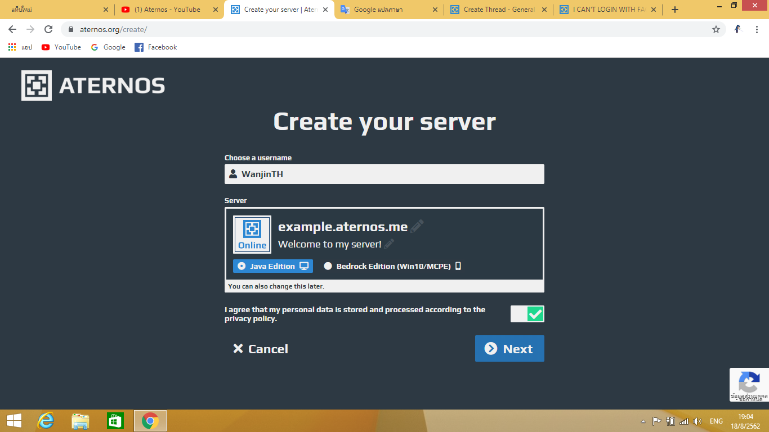Open the Windows Start button
The height and width of the screenshot is (432, 769).
tap(14, 421)
